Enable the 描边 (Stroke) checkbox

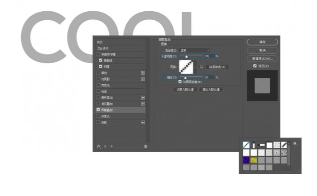(x=98, y=73)
